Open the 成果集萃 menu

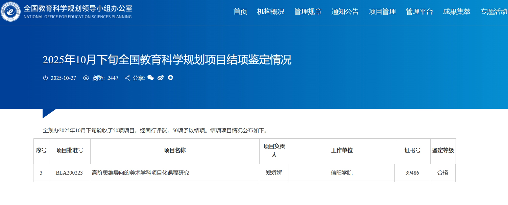point(457,12)
